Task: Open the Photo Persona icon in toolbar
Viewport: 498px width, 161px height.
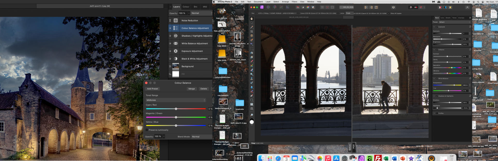Action: click(262, 7)
